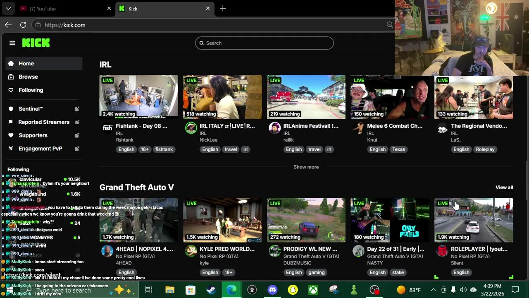Open Sentinel™ sidebar item

pyautogui.click(x=44, y=109)
